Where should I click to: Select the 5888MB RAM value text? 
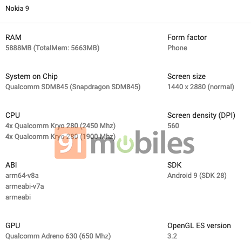[x=52, y=48]
